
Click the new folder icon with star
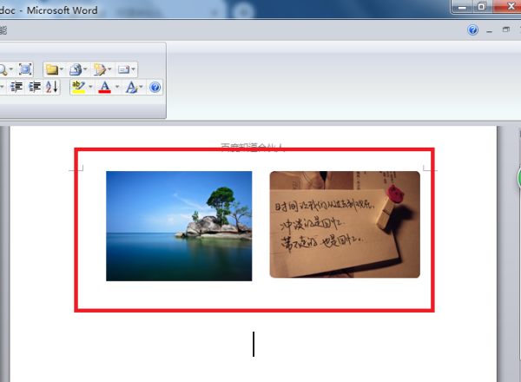click(x=52, y=69)
